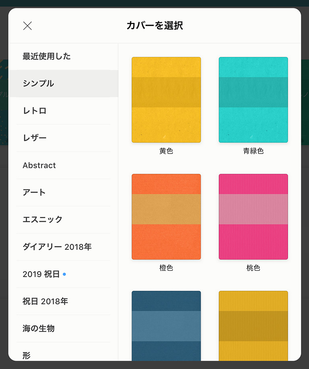Open ダイアリー 2018年 category
The image size is (309, 369).
point(63,247)
